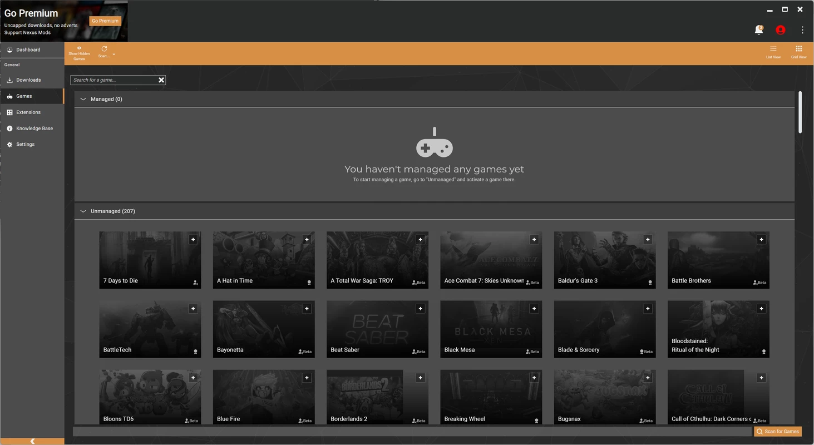Focus the Search for a game field

(x=114, y=80)
